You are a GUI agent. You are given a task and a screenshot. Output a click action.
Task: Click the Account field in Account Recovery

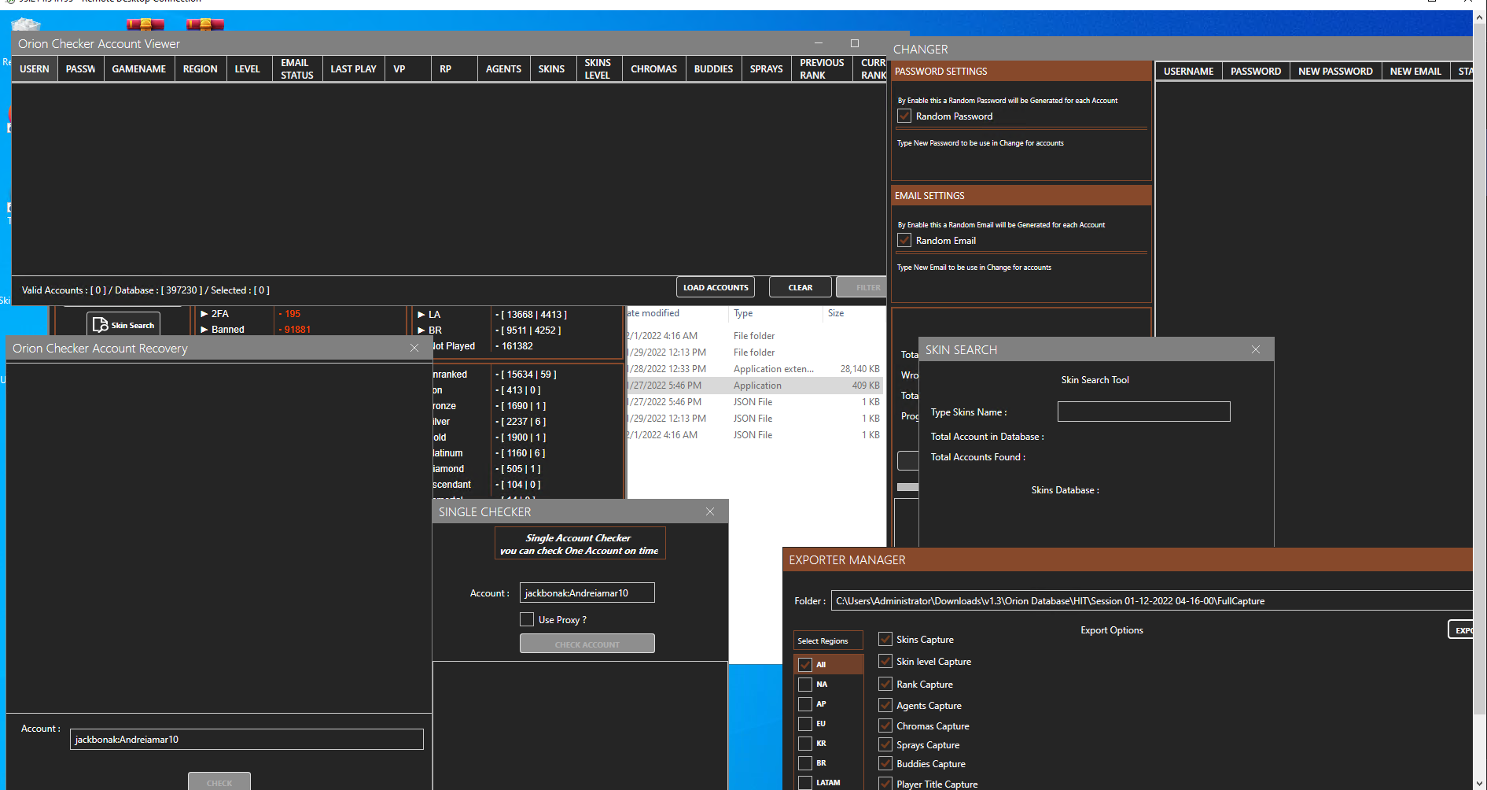(x=246, y=739)
